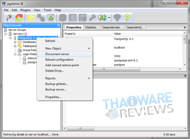
Task: Open the View menu
Action: (x=37, y=10)
